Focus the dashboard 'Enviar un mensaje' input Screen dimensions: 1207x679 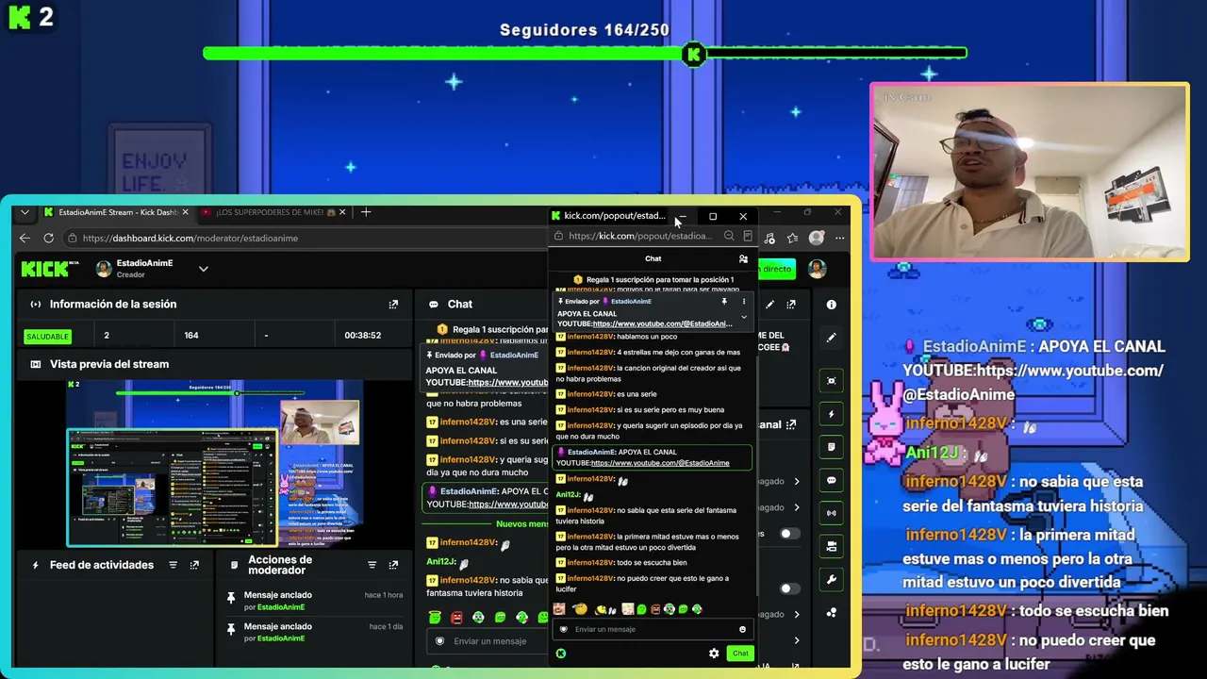(490, 641)
